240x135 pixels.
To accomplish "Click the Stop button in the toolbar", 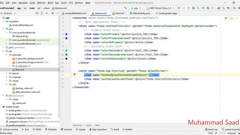I will [213, 8].
